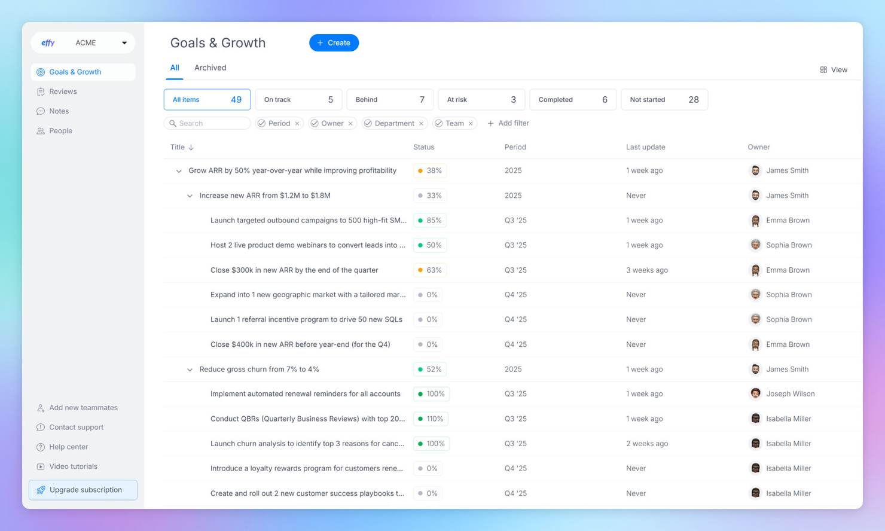Select the On track filter card
This screenshot has width=885, height=531.
pos(298,100)
